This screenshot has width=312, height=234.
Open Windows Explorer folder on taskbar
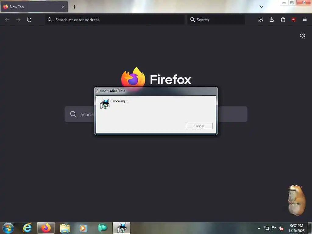click(65, 228)
